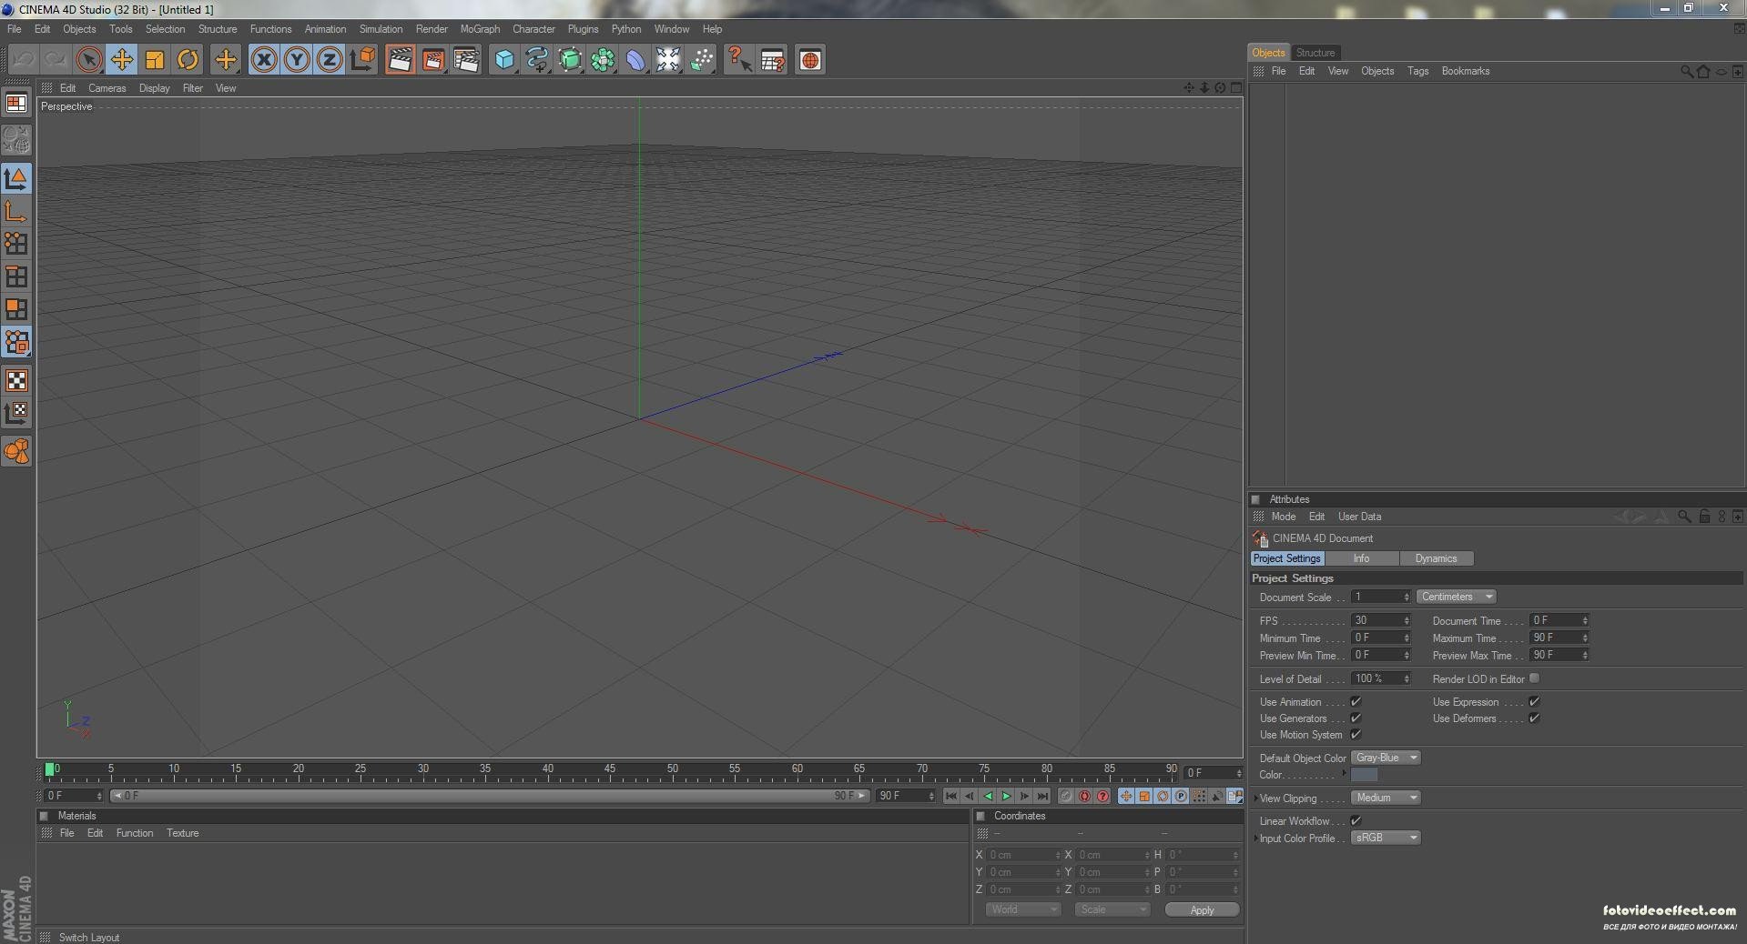1747x944 pixels.
Task: Toggle X axis lock
Action: [264, 60]
